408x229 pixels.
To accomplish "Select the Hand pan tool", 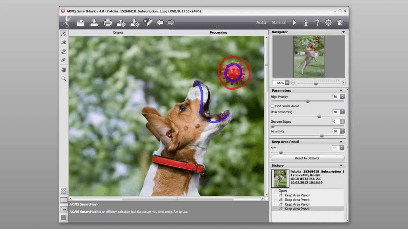I will [x=64, y=70].
